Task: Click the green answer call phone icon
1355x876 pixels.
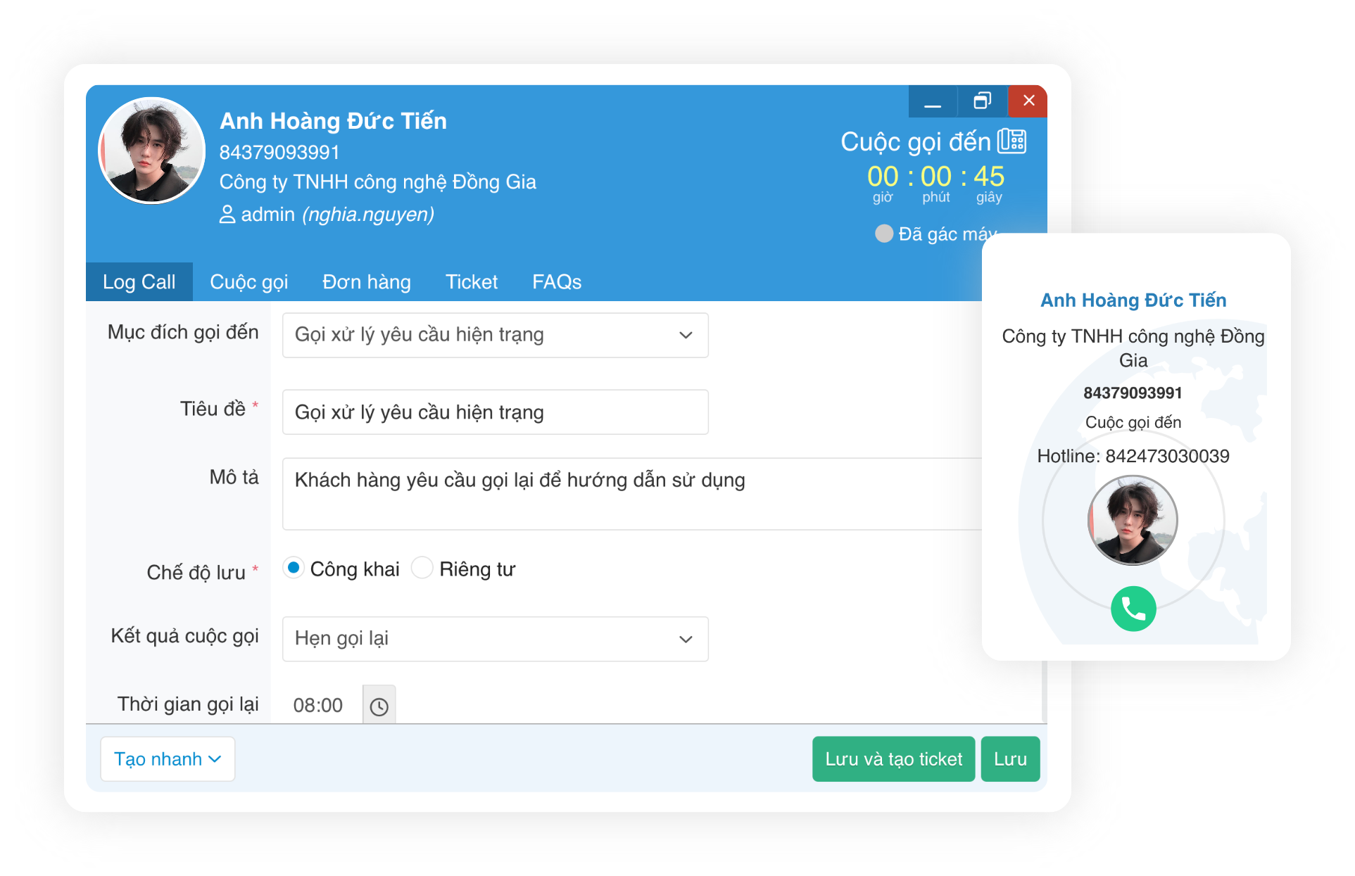Action: pos(1133,608)
